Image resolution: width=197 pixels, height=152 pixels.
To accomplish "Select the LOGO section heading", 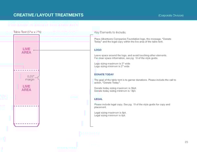I will [x=98, y=50].
